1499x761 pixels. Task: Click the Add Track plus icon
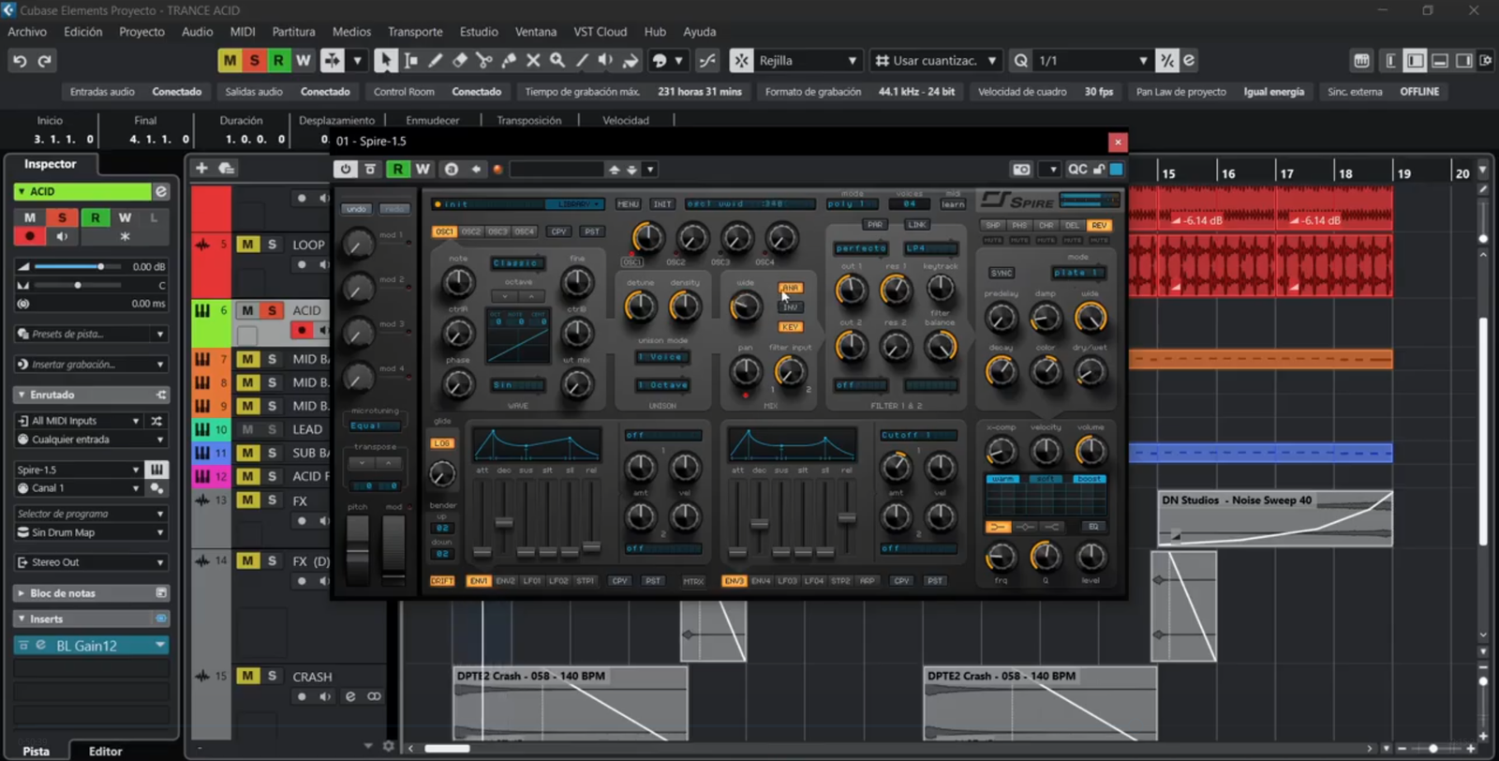point(201,168)
